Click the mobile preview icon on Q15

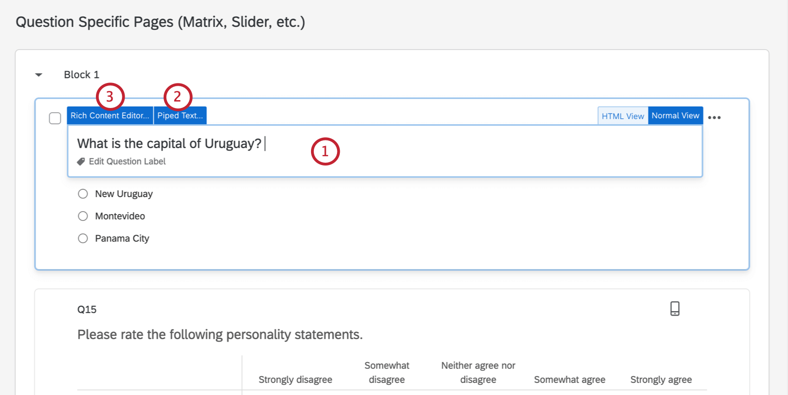tap(675, 308)
